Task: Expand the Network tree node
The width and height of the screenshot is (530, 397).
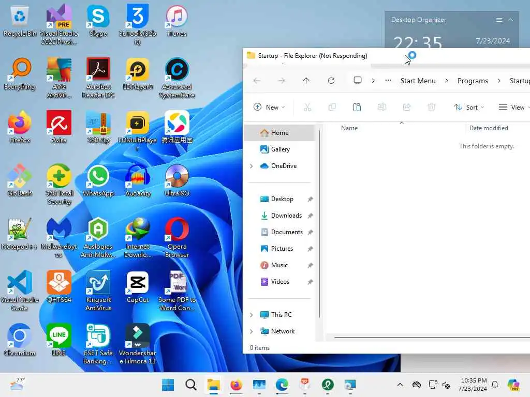Action: [x=251, y=331]
